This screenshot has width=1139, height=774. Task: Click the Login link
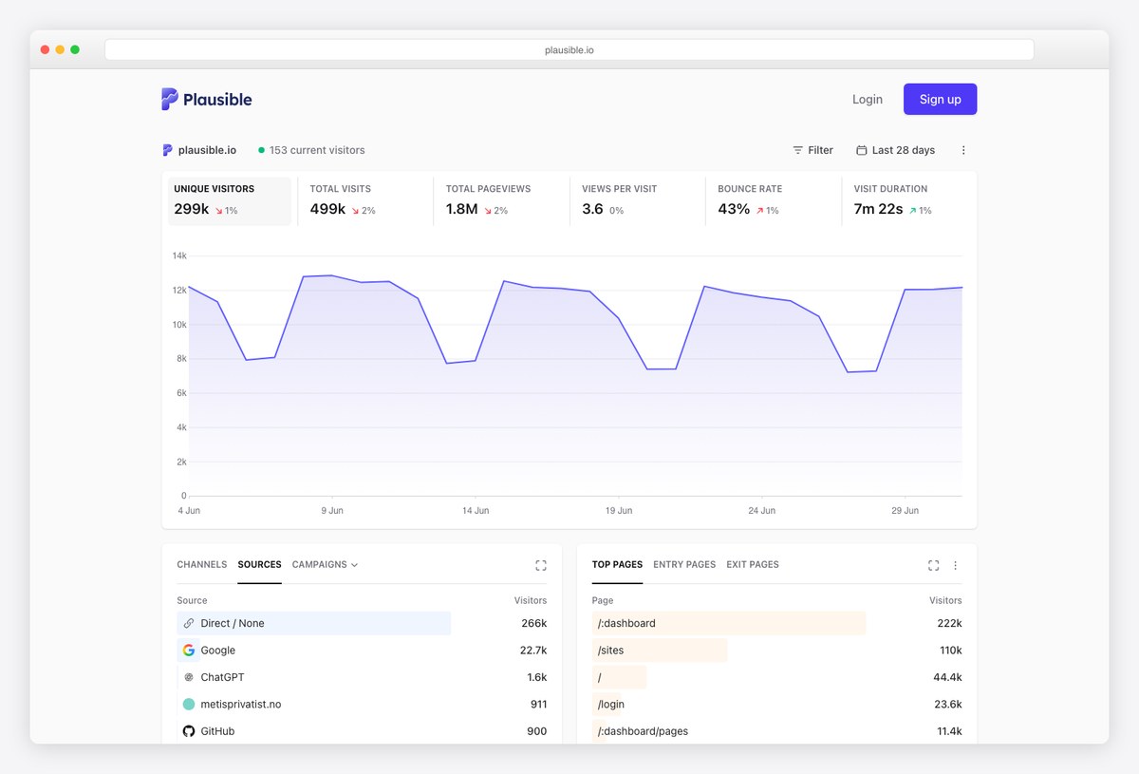(868, 99)
